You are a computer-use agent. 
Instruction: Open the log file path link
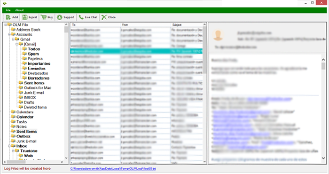(113, 168)
